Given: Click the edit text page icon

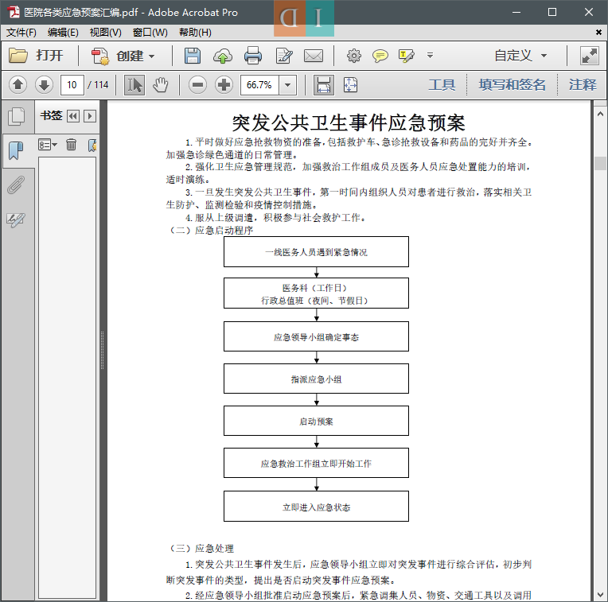Looking at the screenshot, I should point(284,56).
